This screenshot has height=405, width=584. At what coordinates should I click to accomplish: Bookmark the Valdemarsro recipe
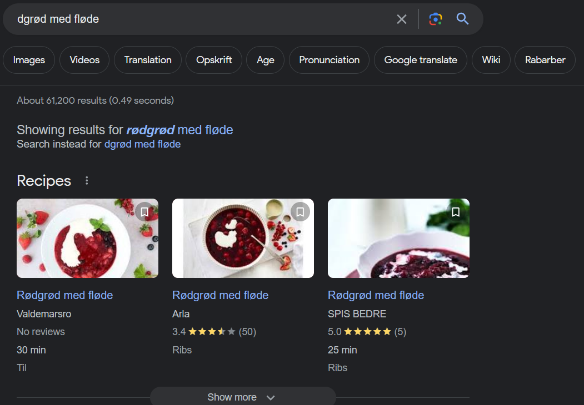click(x=144, y=212)
